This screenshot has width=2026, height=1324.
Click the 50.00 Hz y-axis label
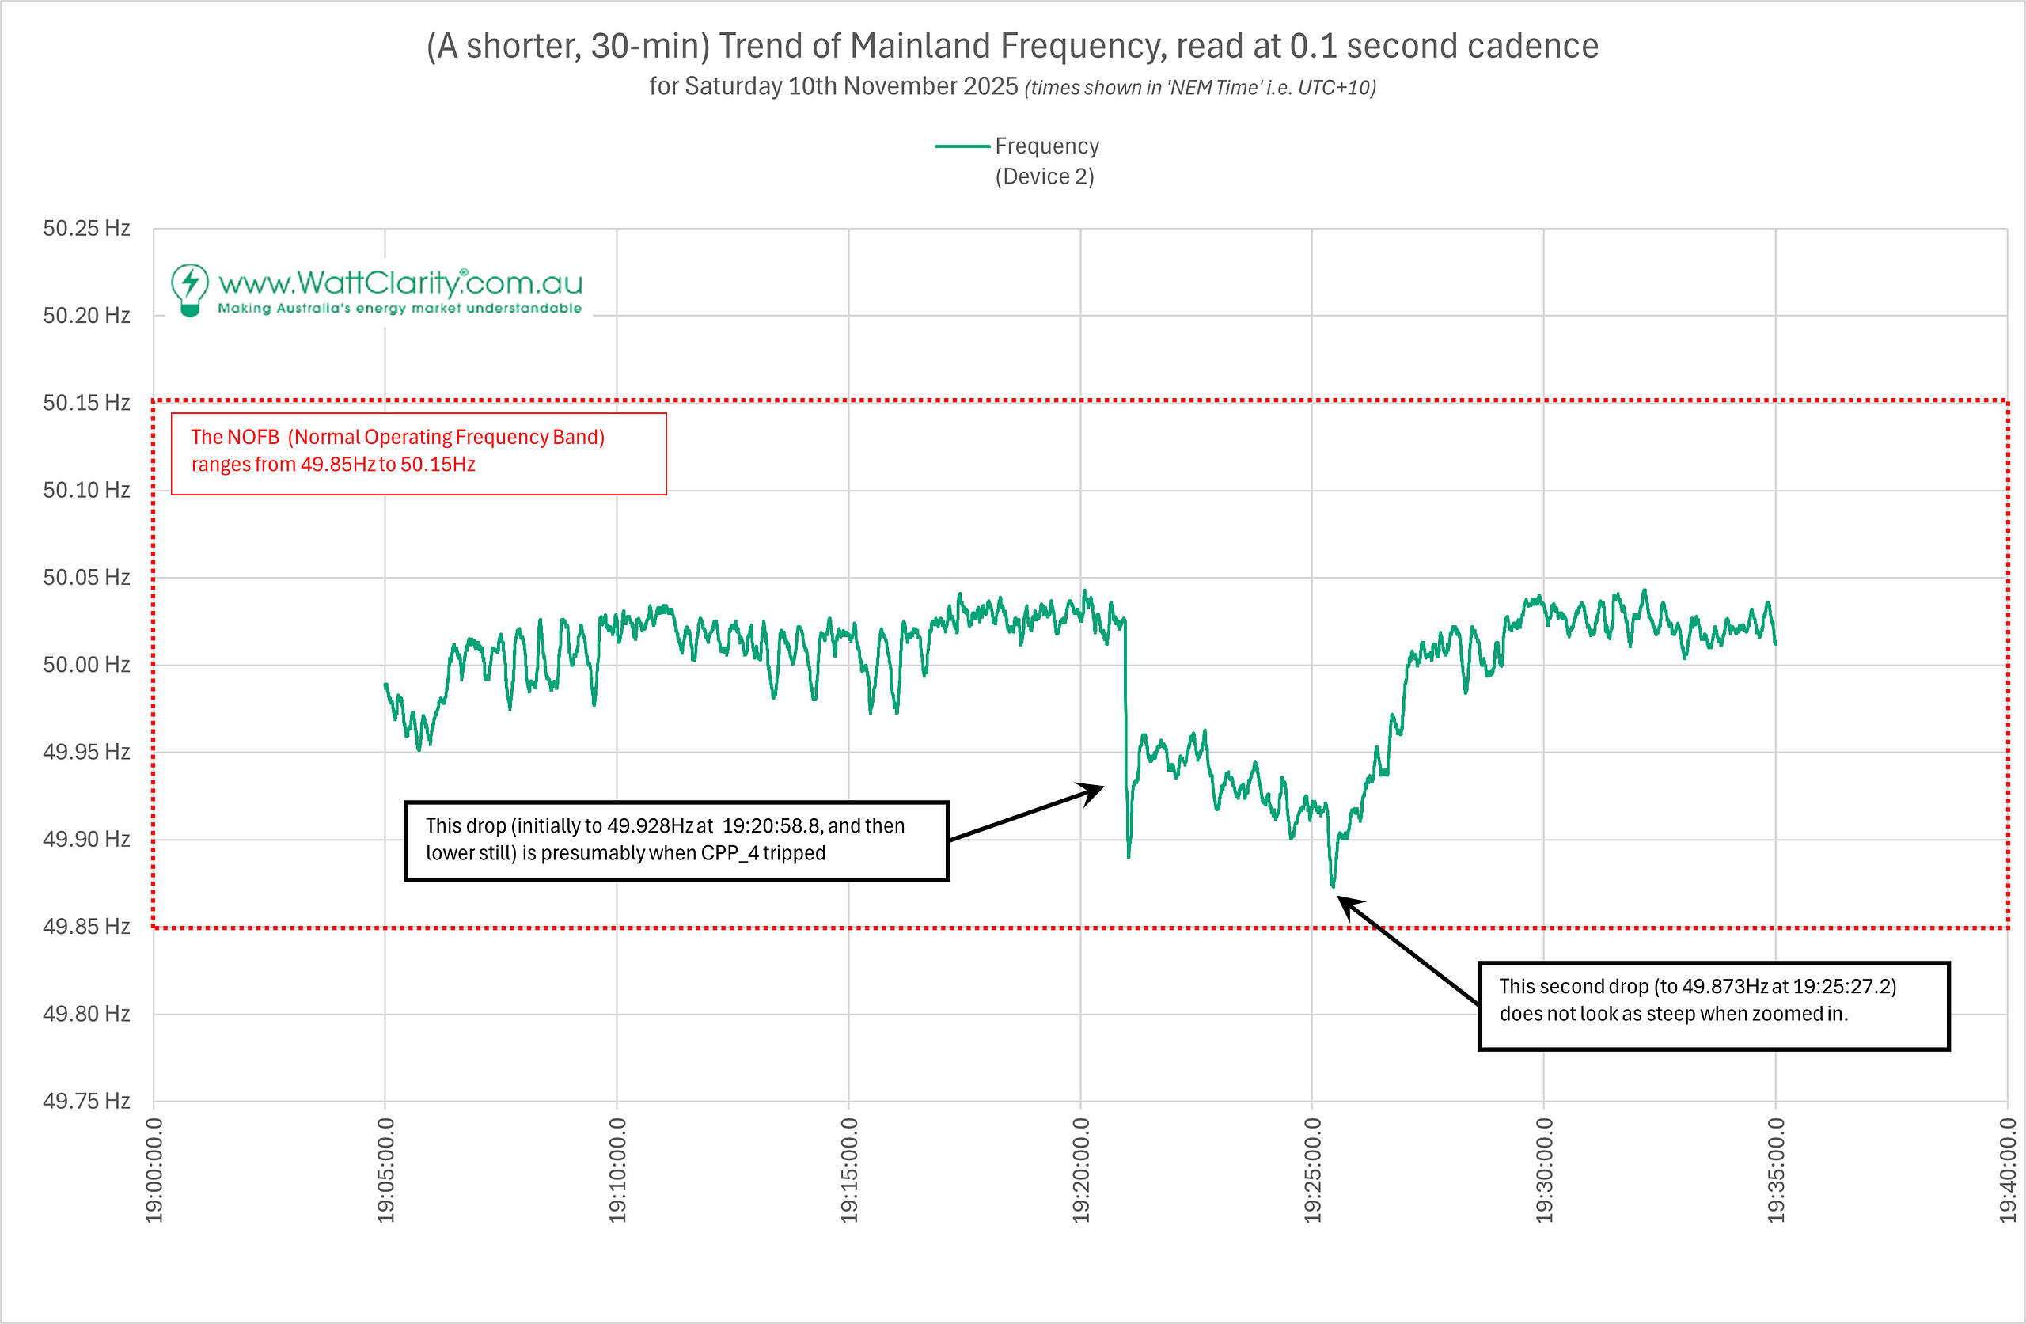pyautogui.click(x=86, y=664)
